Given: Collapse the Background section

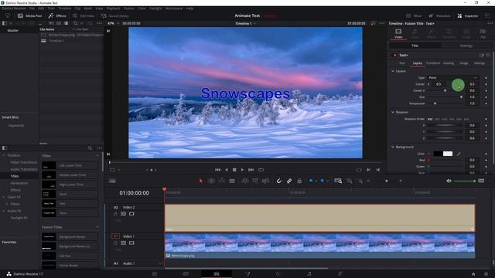Looking at the screenshot, I should point(393,147).
